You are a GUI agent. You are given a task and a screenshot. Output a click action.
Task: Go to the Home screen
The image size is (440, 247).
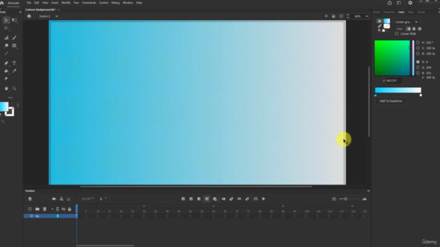coord(2,3)
